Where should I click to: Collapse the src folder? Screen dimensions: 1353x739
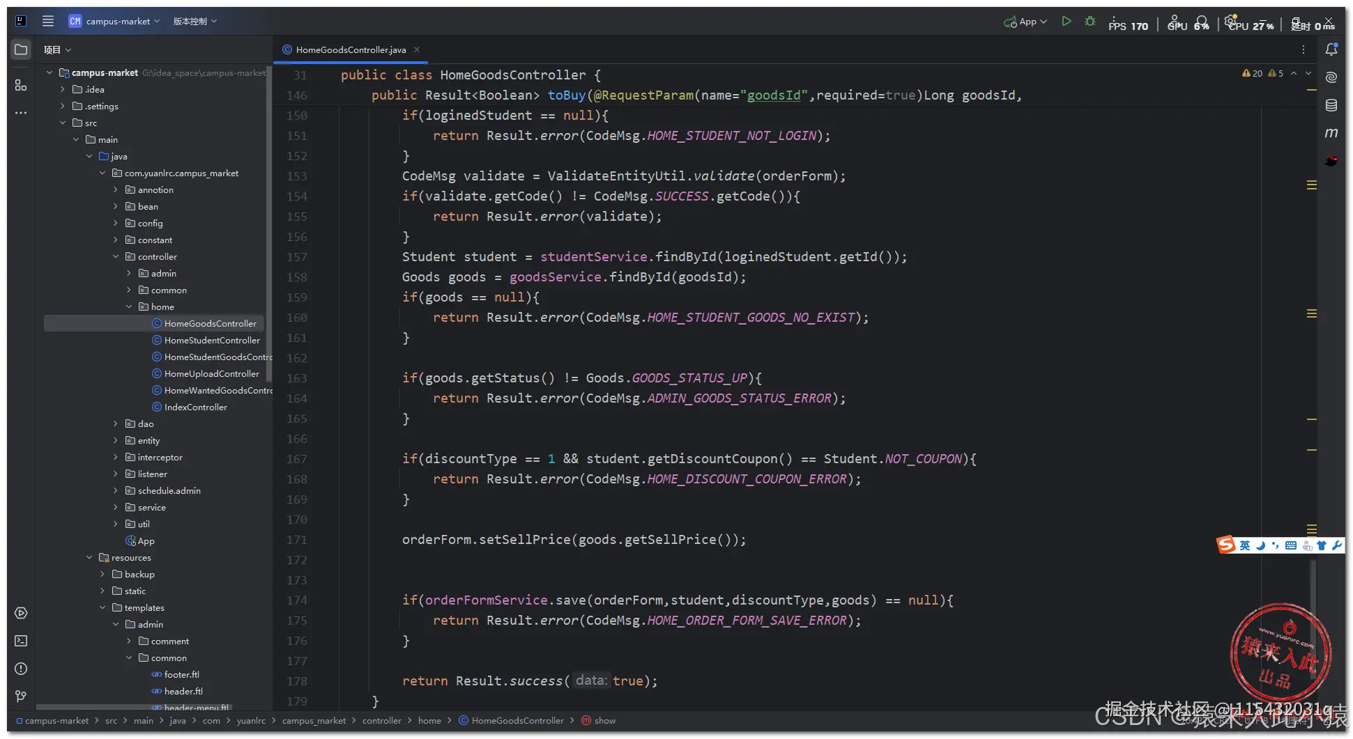(63, 123)
